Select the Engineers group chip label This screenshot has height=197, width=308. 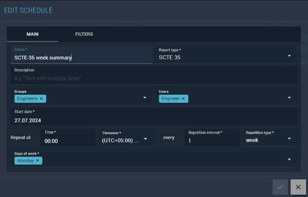pos(27,98)
